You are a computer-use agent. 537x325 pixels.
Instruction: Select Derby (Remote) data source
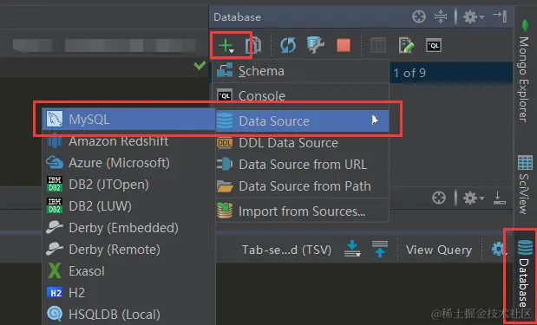[128, 250]
